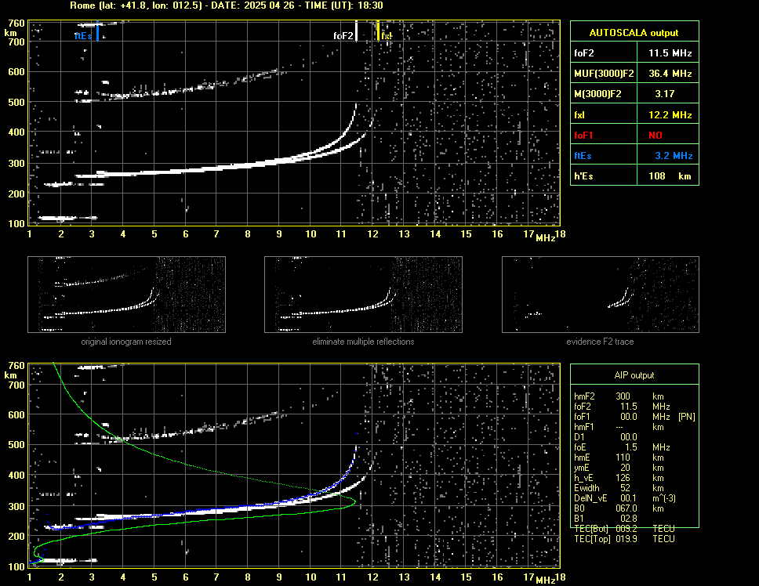Select the TEC[Top] 019.9 TECU row
This screenshot has height=586, width=759.
coord(624,539)
